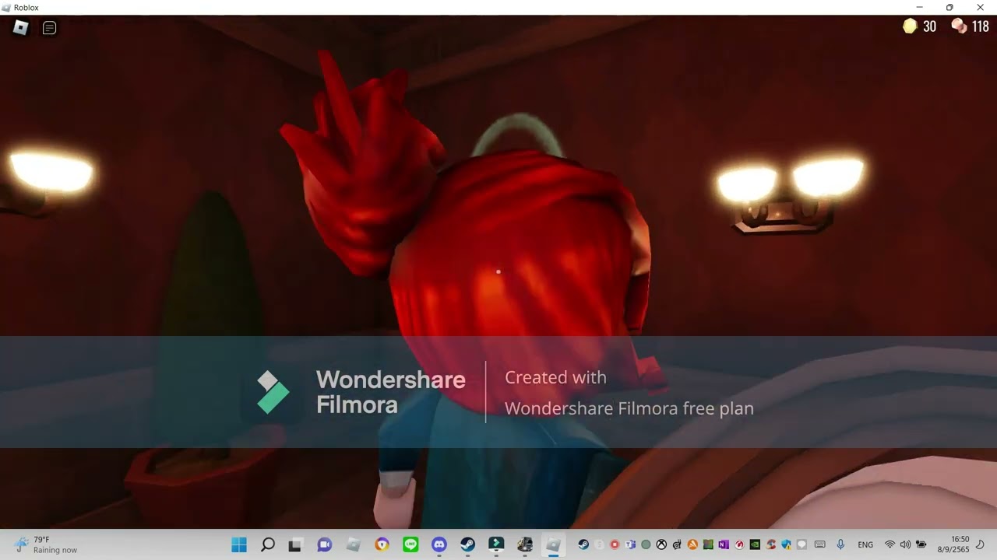The image size is (997, 560).
Task: Launch the LINE app from taskbar
Action: click(410, 545)
